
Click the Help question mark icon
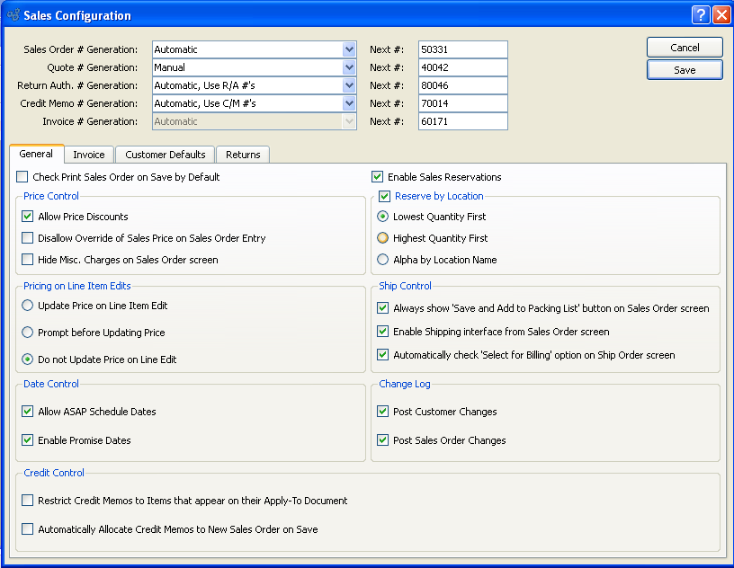pyautogui.click(x=701, y=15)
